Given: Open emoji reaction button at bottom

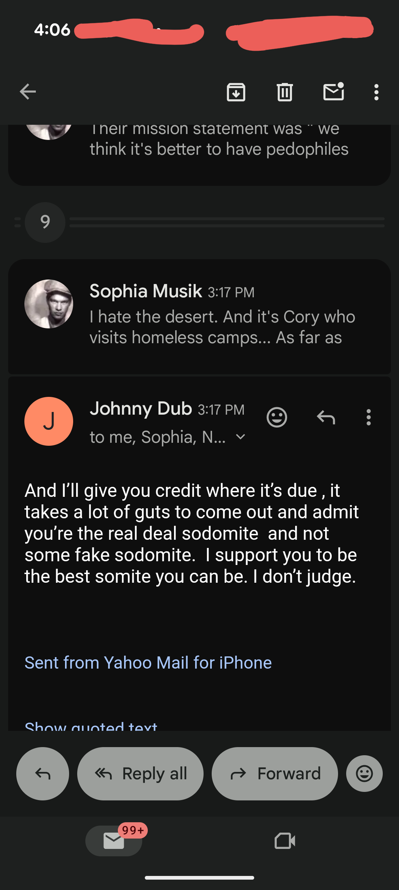Looking at the screenshot, I should tap(364, 774).
